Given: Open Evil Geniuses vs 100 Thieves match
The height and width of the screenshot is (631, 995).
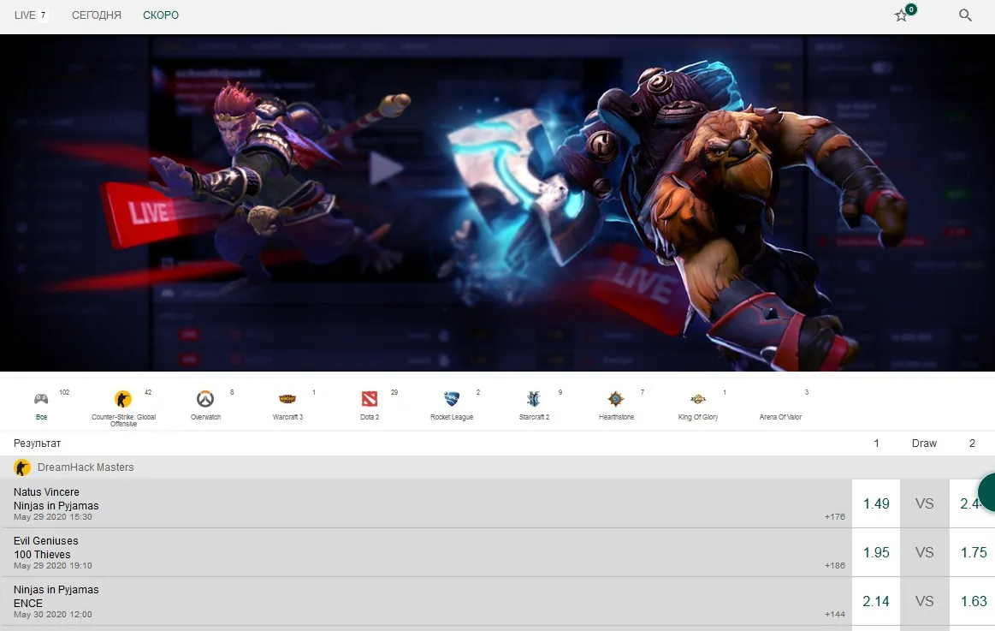Looking at the screenshot, I should [x=425, y=552].
